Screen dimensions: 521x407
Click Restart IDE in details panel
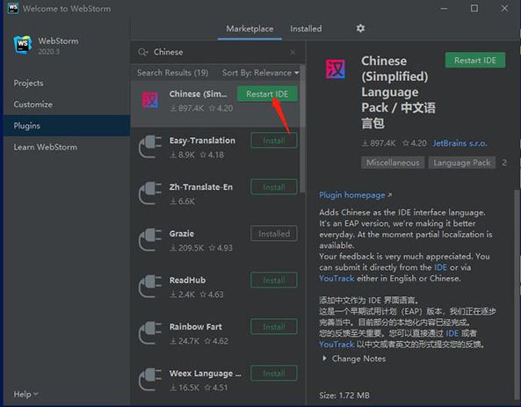point(475,60)
